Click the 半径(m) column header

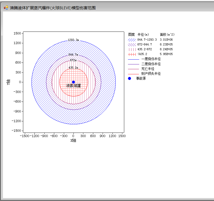coord(143,34)
